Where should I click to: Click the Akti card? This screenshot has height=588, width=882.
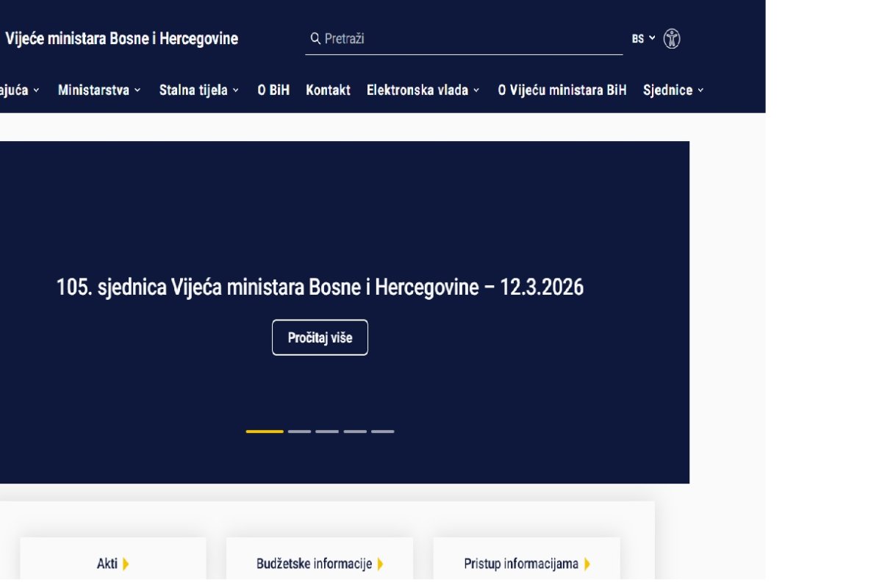point(112,564)
